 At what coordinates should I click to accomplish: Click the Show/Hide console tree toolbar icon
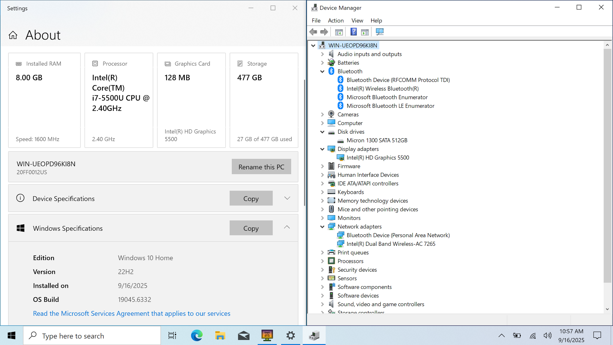[x=339, y=32]
